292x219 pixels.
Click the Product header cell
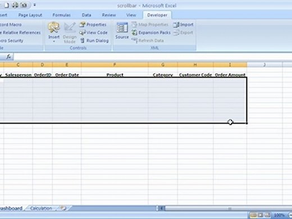tap(115, 75)
